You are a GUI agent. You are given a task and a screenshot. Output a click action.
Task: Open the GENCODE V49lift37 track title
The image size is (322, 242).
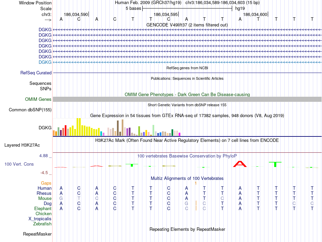click(187, 25)
